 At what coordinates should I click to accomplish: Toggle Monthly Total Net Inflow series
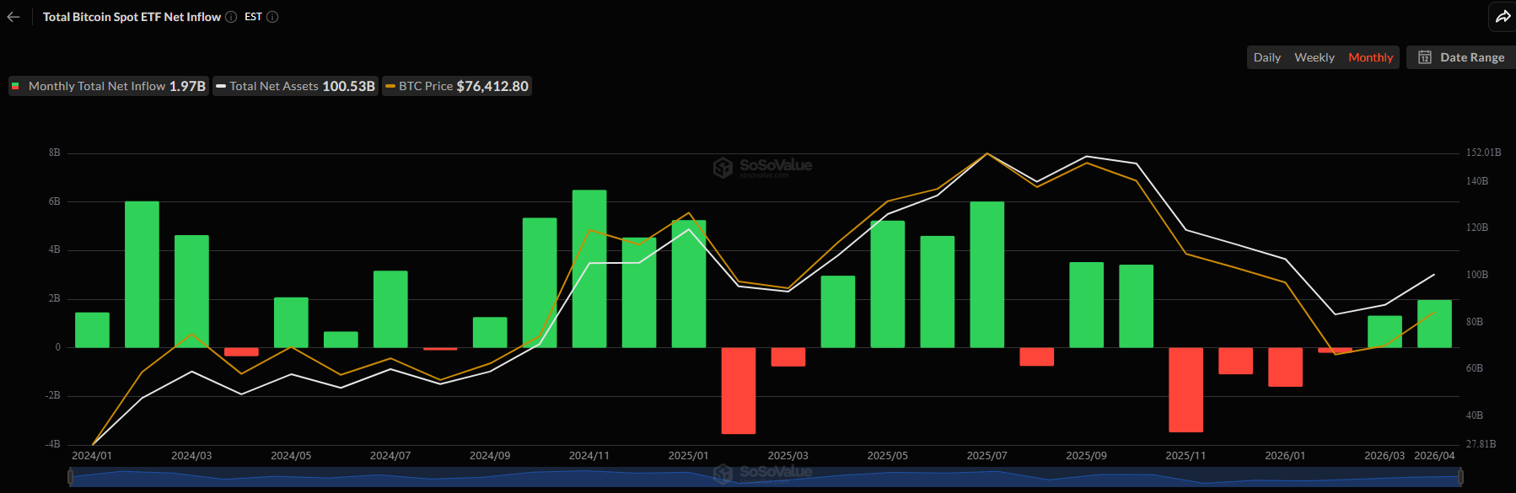pos(109,86)
